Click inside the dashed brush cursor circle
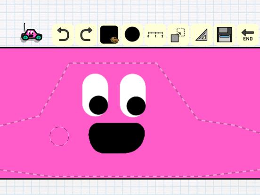The height and width of the screenshot is (195, 260). (59, 136)
